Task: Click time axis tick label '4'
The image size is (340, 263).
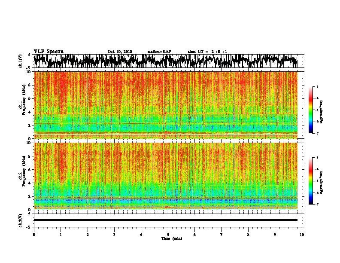Action: coord(141,235)
